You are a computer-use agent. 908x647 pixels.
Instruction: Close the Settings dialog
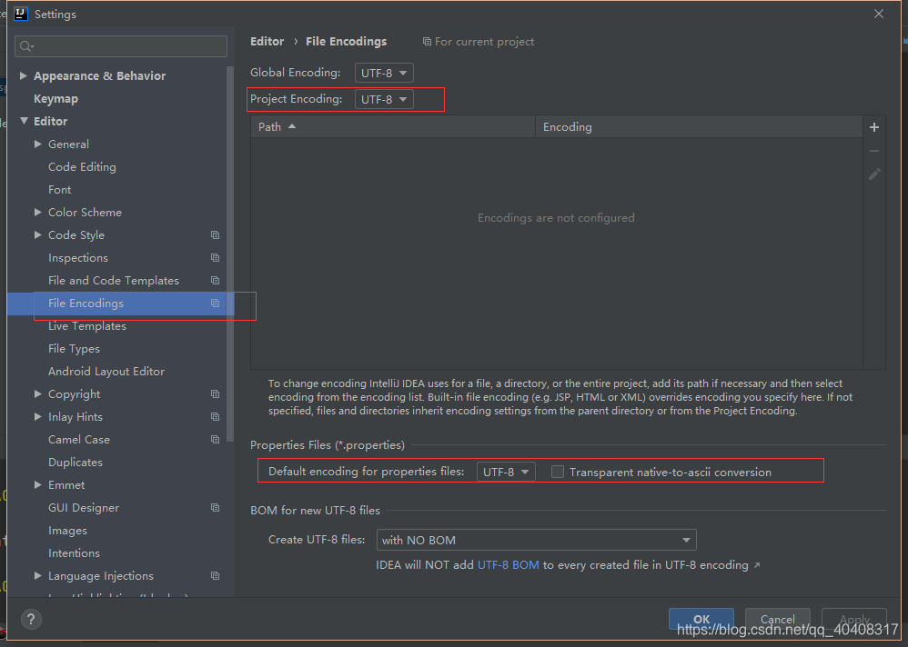click(879, 14)
